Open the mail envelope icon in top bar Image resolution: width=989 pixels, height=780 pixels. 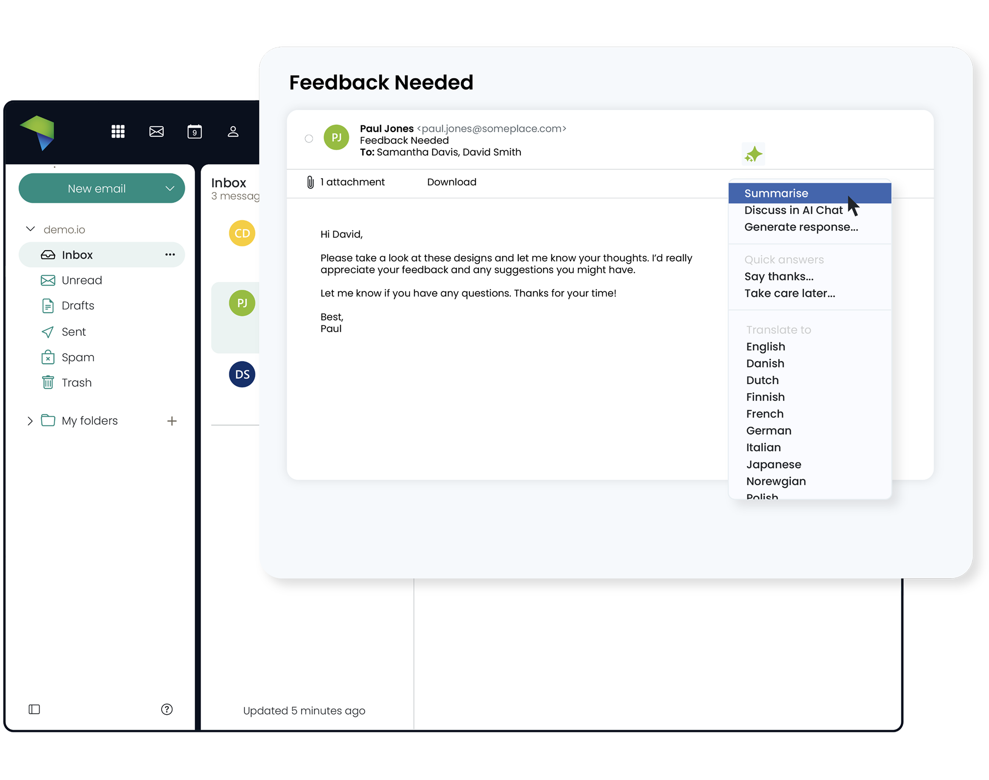[156, 131]
